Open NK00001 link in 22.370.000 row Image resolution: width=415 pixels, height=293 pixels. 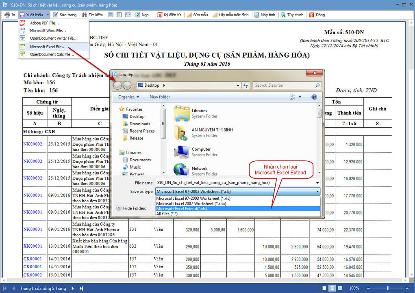click(33, 229)
